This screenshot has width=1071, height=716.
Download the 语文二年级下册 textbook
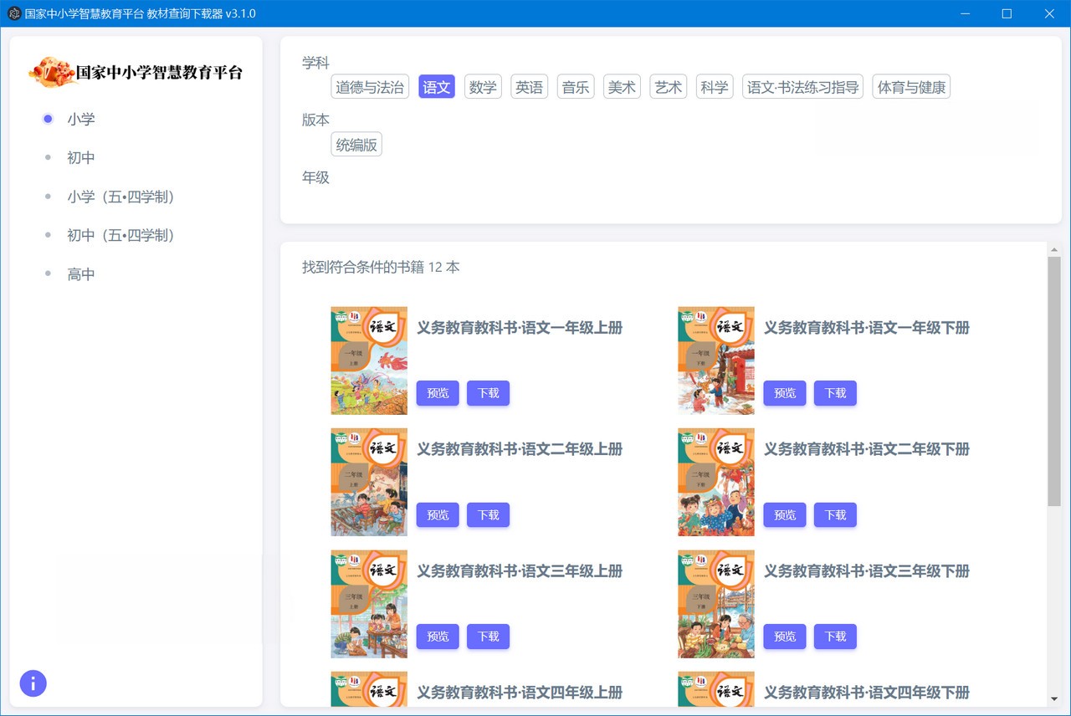(x=835, y=515)
